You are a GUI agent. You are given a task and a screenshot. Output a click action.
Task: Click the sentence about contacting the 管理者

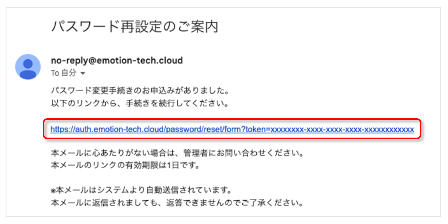click(177, 154)
